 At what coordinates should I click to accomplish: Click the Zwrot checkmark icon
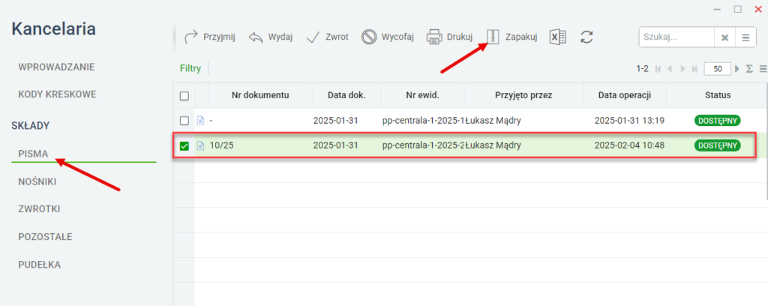(313, 37)
